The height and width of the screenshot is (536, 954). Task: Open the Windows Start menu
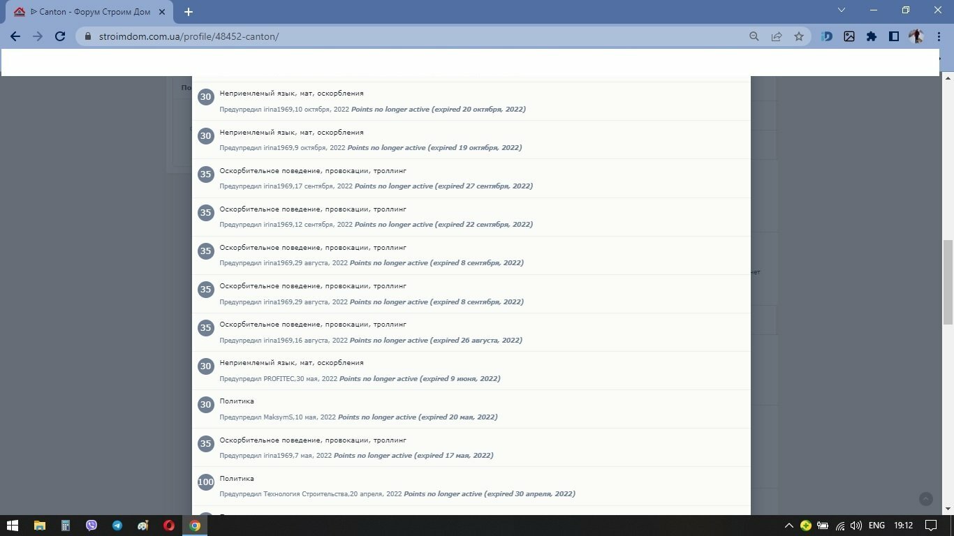13,526
